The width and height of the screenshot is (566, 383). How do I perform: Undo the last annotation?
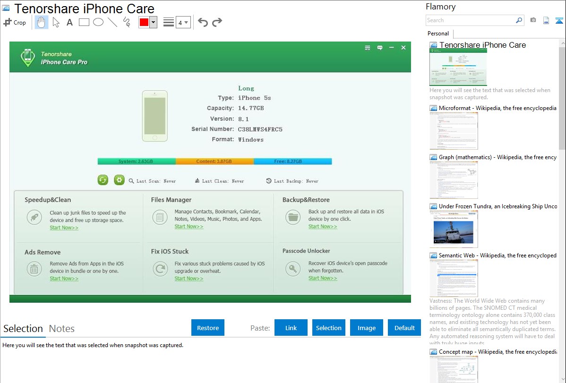[x=203, y=22]
